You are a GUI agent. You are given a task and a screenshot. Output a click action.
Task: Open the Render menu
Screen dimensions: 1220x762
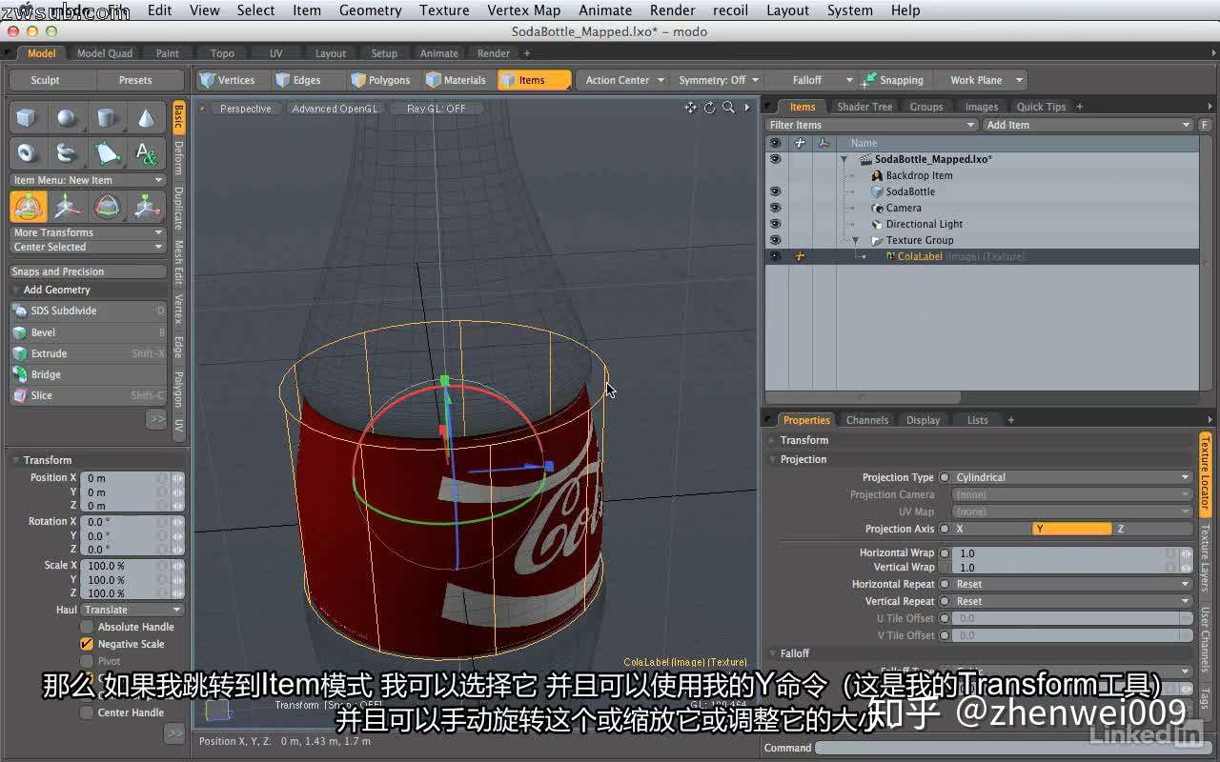[672, 10]
